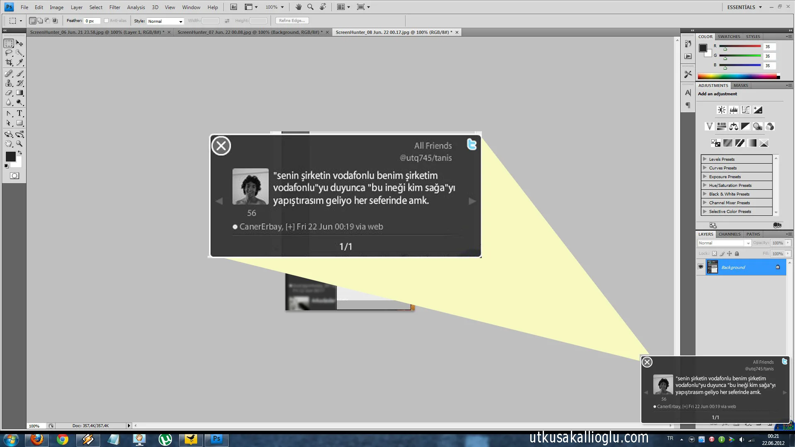Screen dimensions: 795x447
Task: Click the Refine Edge button
Action: click(292, 21)
